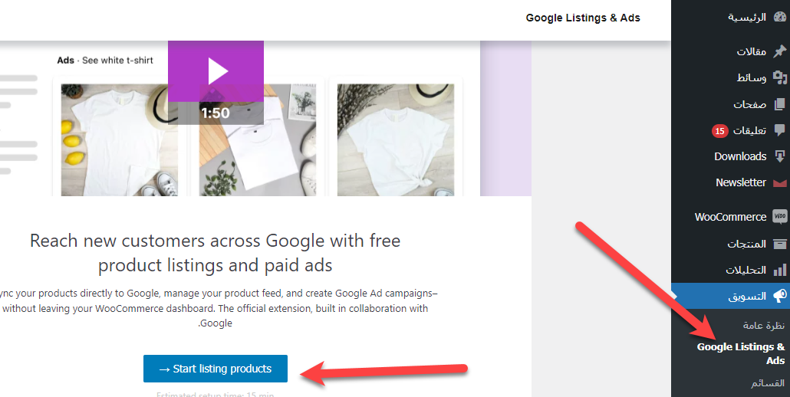Click the pushpin icon beside مقالات
This screenshot has height=397, width=790.
tap(779, 51)
